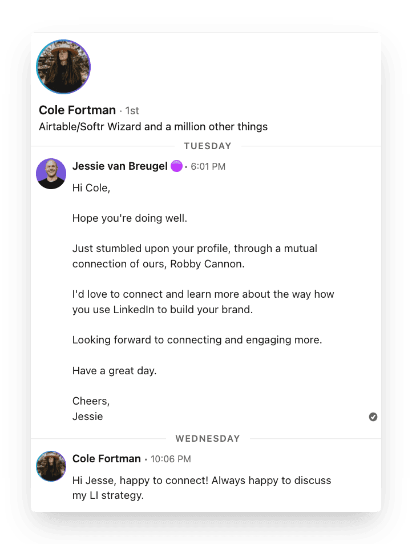Open Cole Fortman's large profile photo

tap(63, 67)
